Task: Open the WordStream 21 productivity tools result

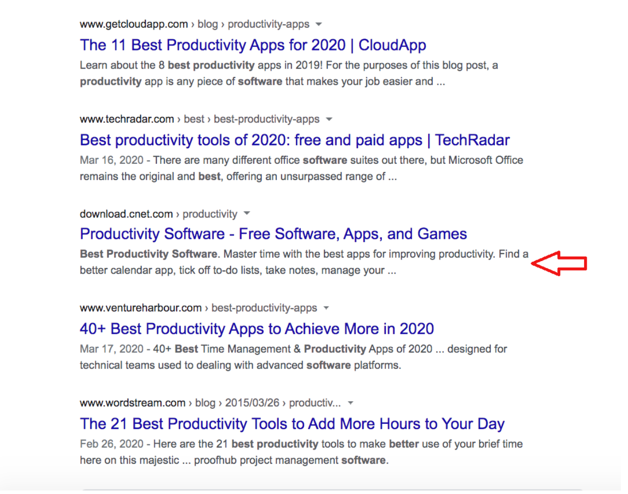Action: coord(292,424)
